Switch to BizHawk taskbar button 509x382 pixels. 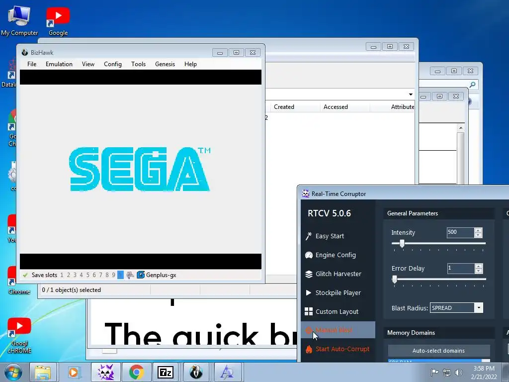coord(196,372)
